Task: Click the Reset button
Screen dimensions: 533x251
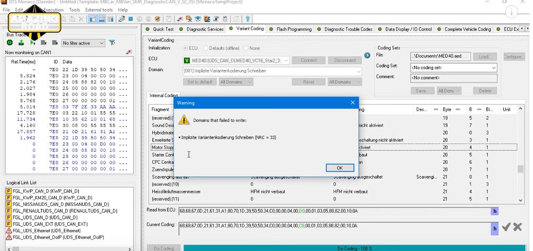Action: [x=309, y=82]
